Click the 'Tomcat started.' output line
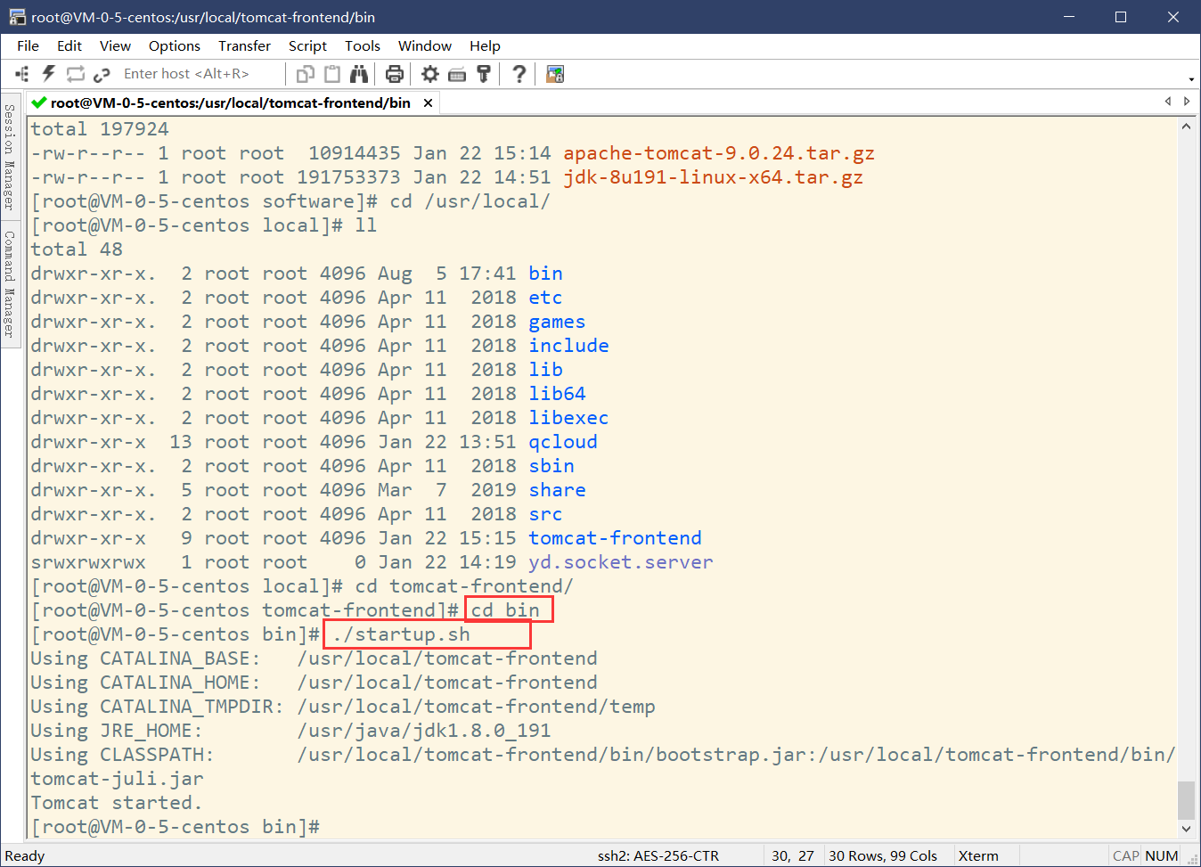1201x867 pixels. (x=117, y=803)
